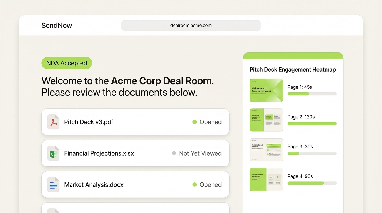Click the Page 4: 90s label
The image size is (382, 213).
click(x=300, y=176)
